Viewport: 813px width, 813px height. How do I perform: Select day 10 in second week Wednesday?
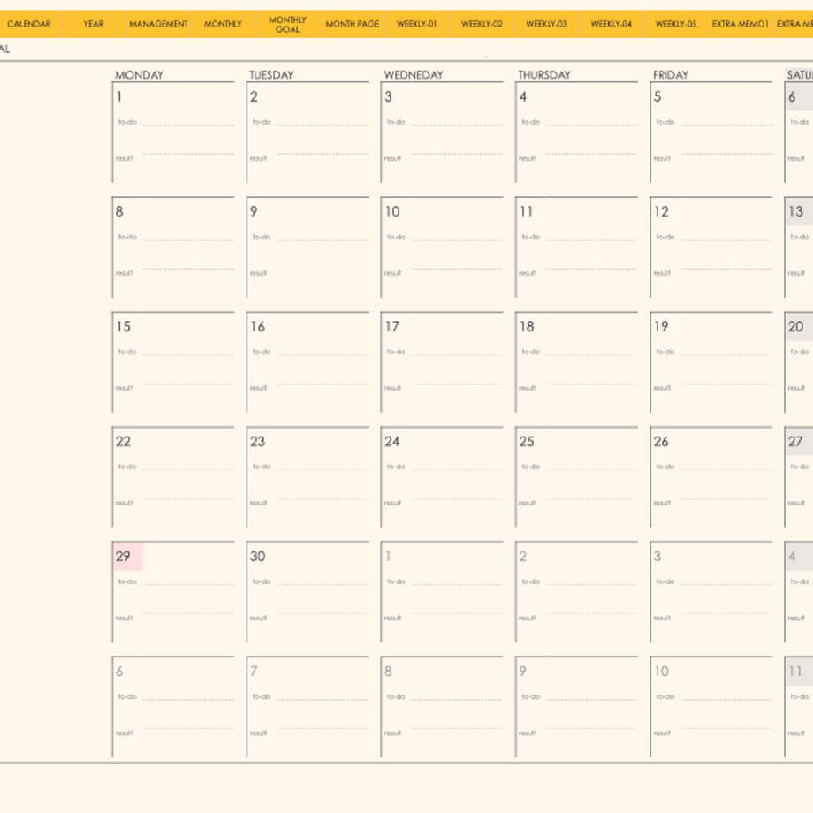[392, 211]
